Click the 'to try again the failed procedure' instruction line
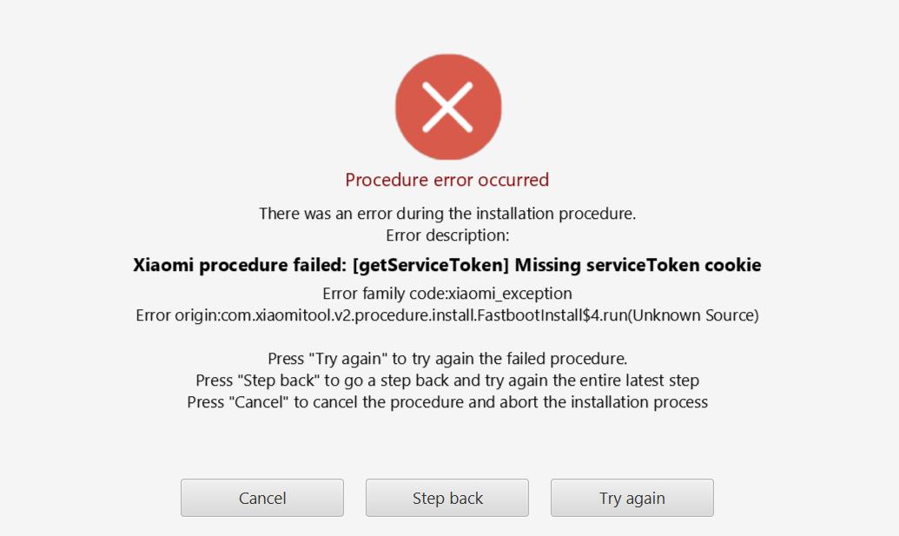Viewport: 899px width, 536px height. (447, 359)
